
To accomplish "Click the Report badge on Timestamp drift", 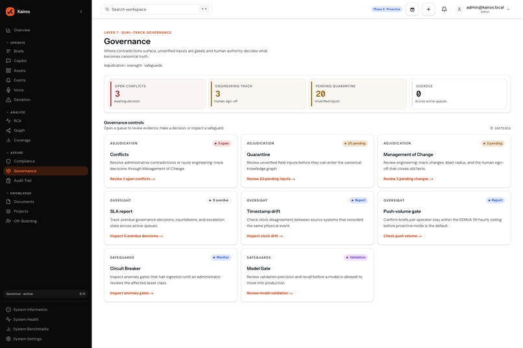I will 359,200.
